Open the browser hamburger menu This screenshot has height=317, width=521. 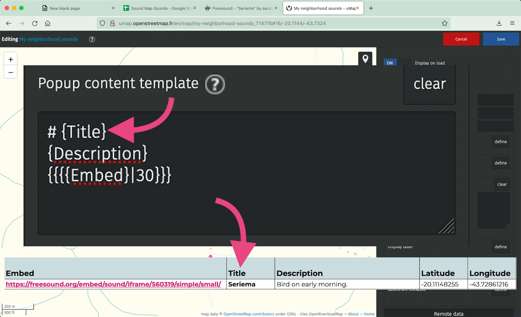click(512, 23)
